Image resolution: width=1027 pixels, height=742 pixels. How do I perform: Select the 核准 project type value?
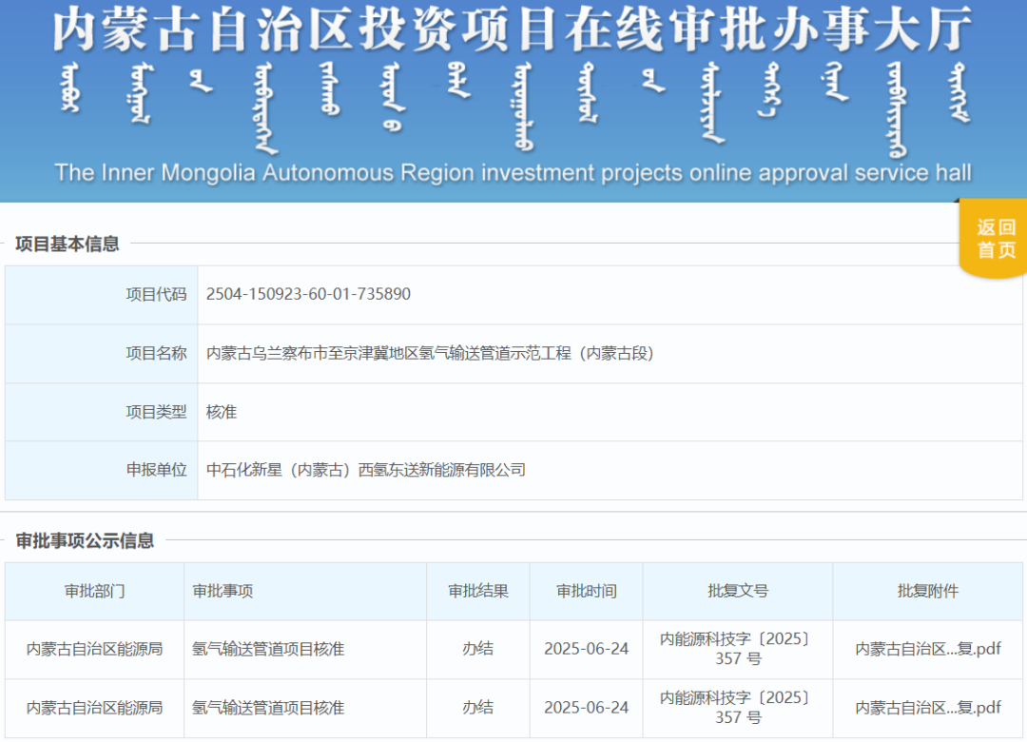[221, 412]
